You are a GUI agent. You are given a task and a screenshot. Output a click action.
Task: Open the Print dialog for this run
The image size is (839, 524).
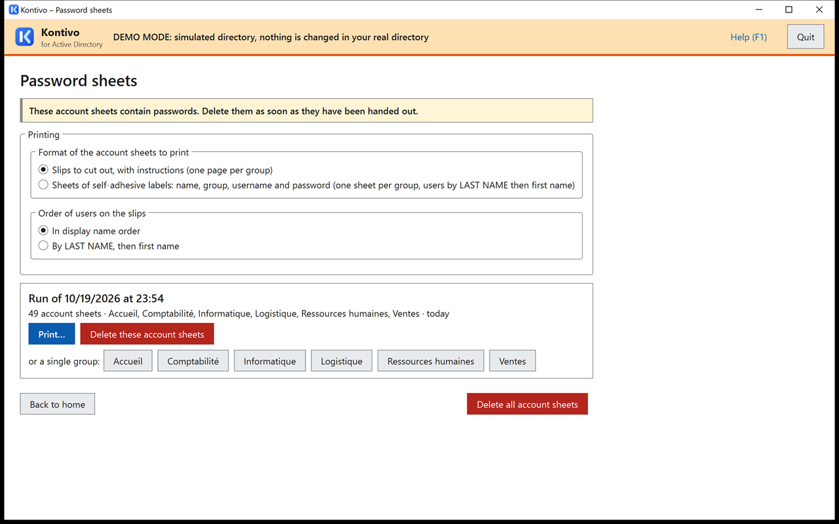tap(52, 334)
